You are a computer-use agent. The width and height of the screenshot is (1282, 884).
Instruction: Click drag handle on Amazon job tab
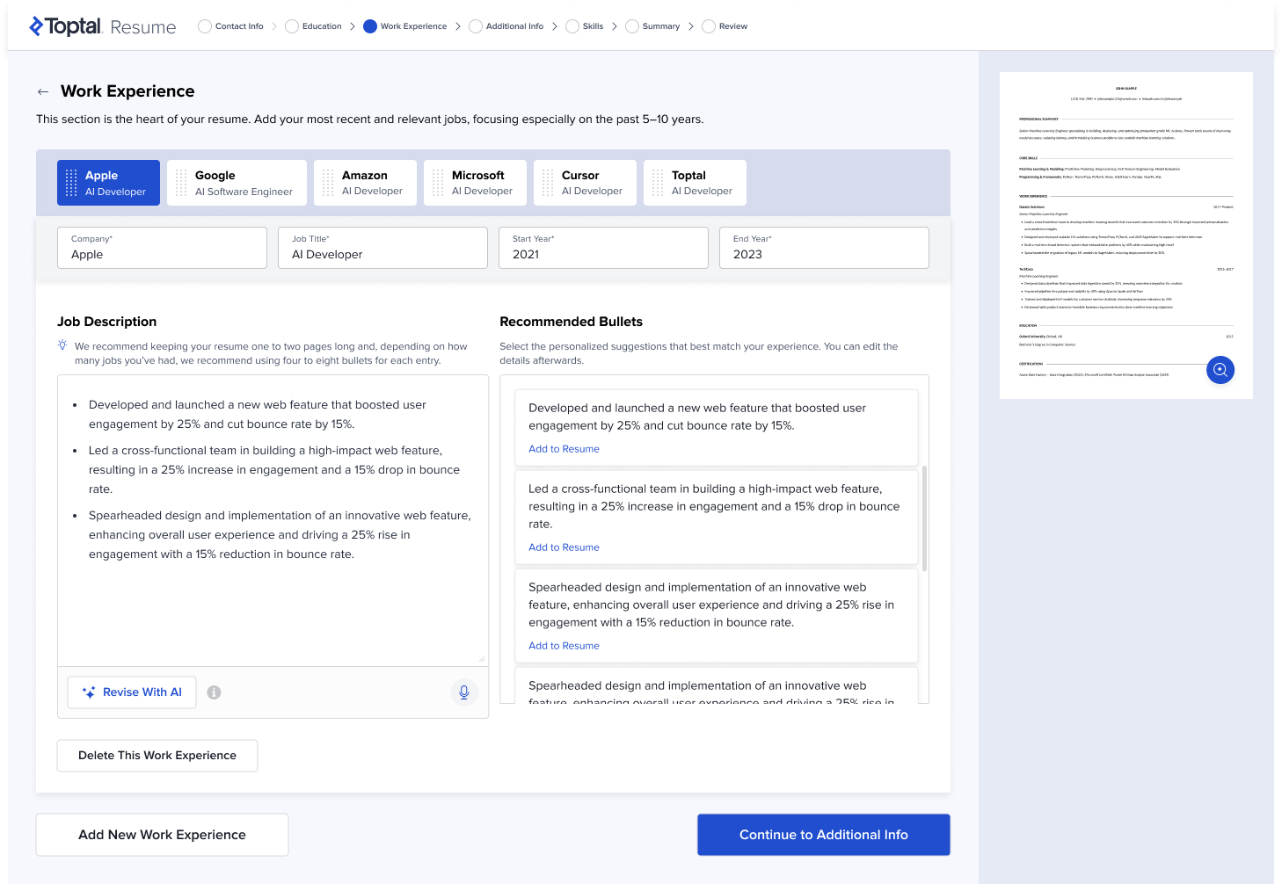(328, 183)
